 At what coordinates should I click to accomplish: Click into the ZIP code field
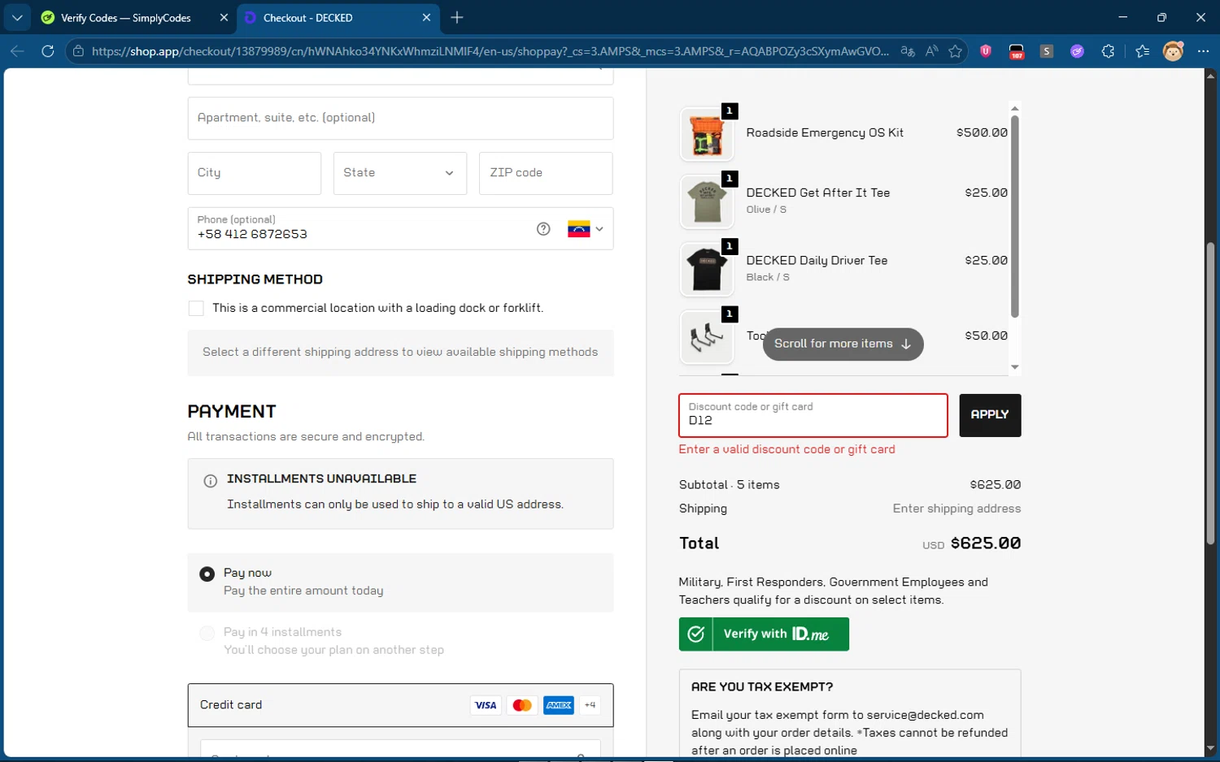coord(546,173)
